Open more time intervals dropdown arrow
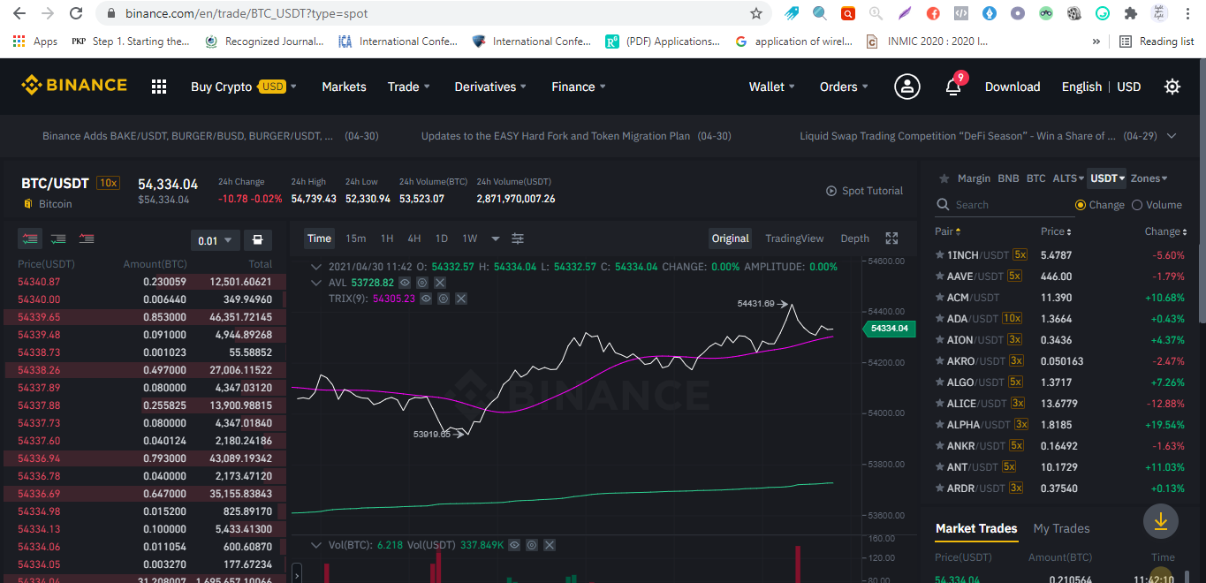Screen dimensions: 1206x583 coord(496,238)
